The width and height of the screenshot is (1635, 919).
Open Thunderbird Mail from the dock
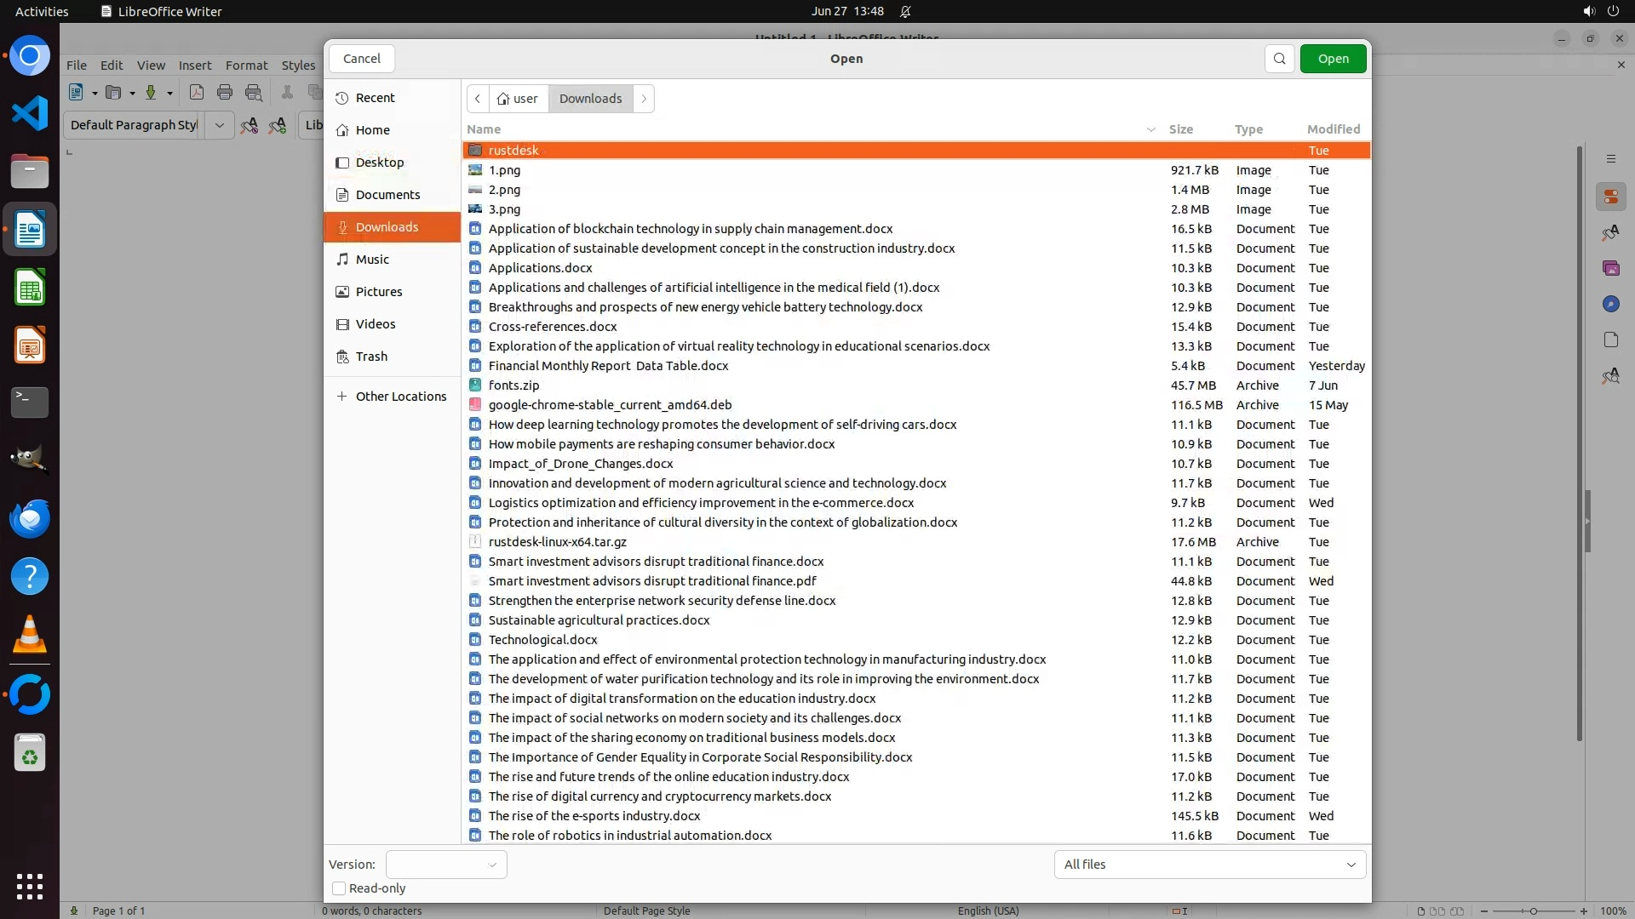[30, 518]
